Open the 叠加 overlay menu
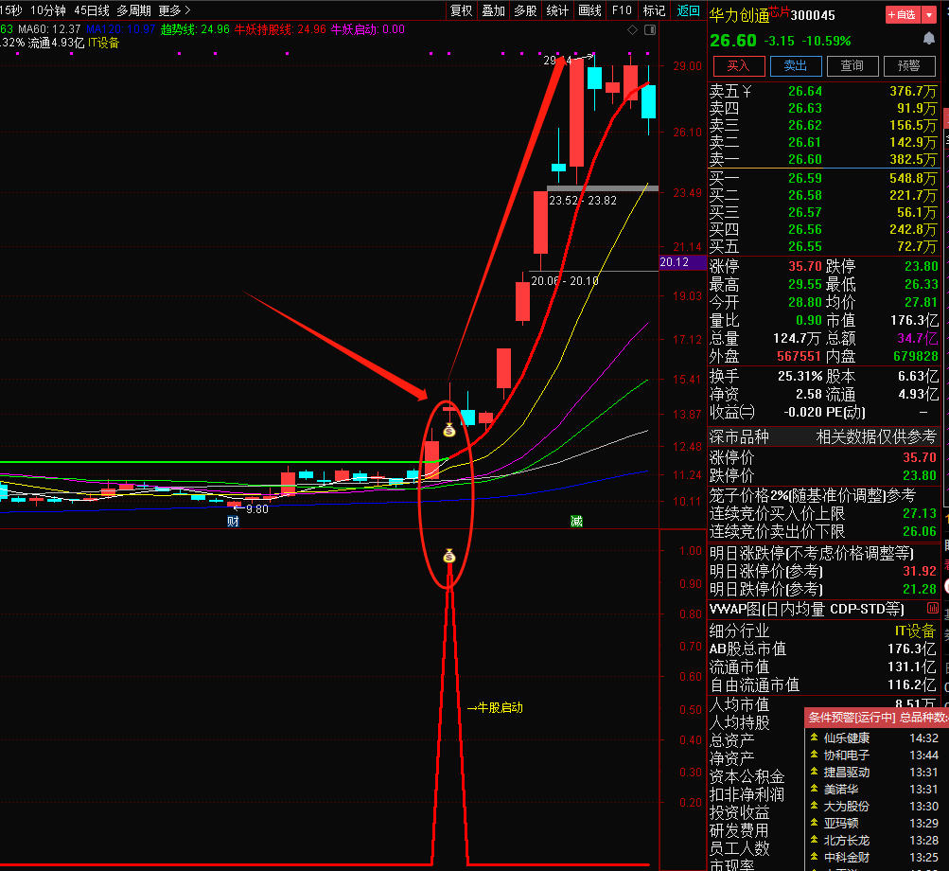The image size is (949, 871). pyautogui.click(x=493, y=10)
